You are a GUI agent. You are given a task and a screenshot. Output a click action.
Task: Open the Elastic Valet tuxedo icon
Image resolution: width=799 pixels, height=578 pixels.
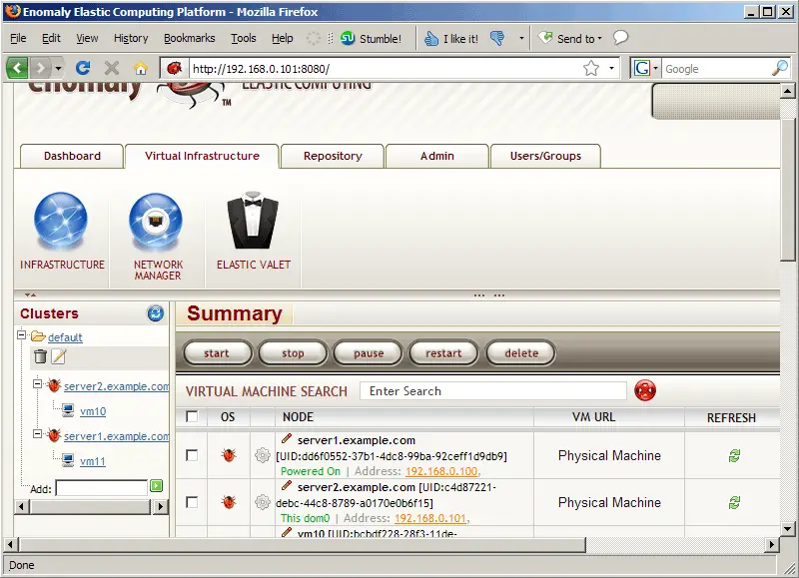point(253,220)
